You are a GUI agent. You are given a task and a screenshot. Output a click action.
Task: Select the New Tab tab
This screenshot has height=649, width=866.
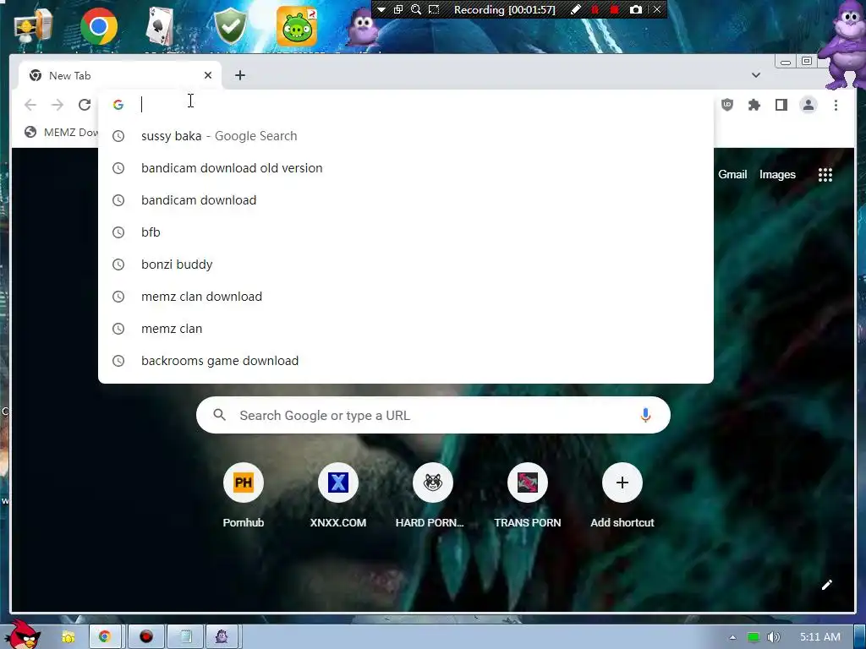[120, 75]
